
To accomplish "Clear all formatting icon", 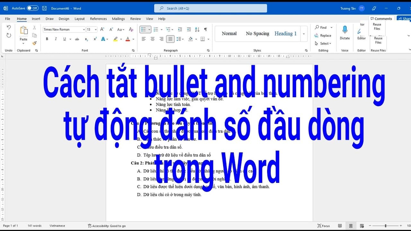I will coord(131,29).
